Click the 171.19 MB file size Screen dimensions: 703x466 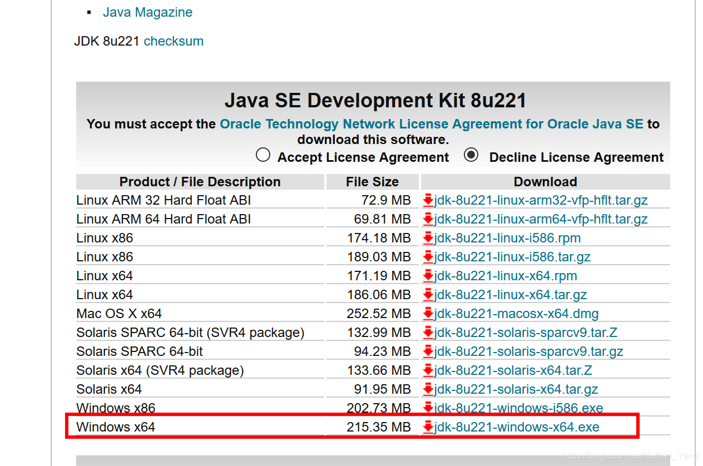(x=379, y=276)
